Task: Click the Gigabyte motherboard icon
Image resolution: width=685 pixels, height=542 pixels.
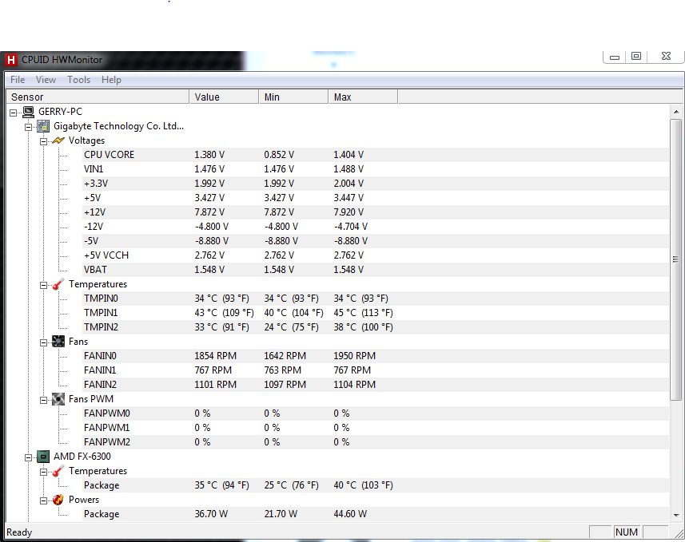Action: tap(43, 127)
